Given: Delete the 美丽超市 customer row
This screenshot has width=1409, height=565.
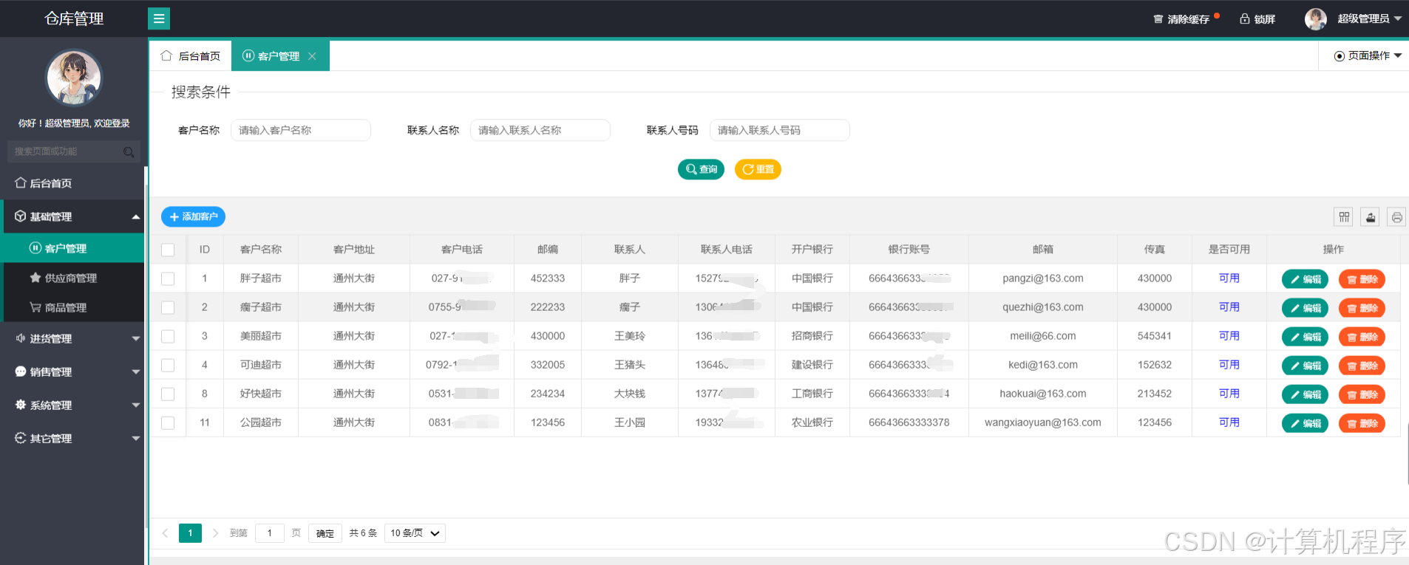Looking at the screenshot, I should click(x=1362, y=337).
